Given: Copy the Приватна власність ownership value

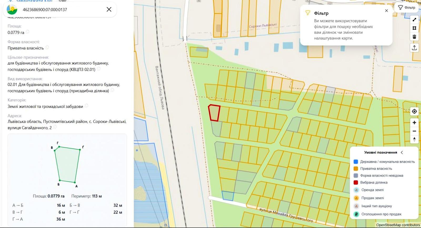Looking at the screenshot, I should (x=47, y=48).
